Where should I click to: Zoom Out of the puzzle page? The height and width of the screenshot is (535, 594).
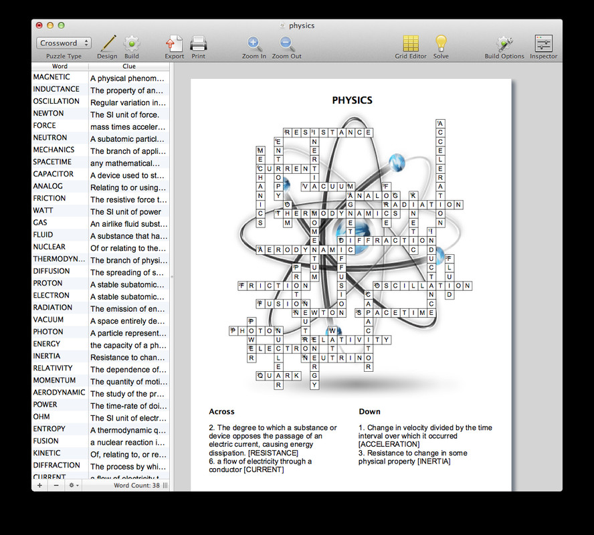coord(286,47)
